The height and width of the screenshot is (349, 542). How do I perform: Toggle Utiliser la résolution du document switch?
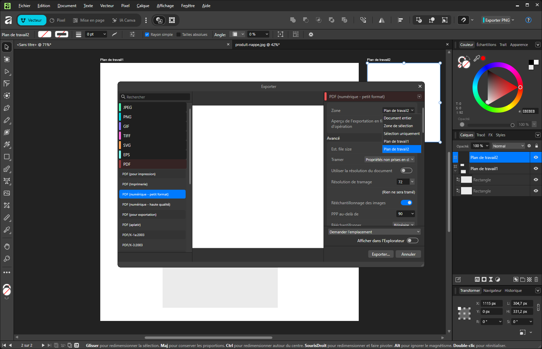406,170
